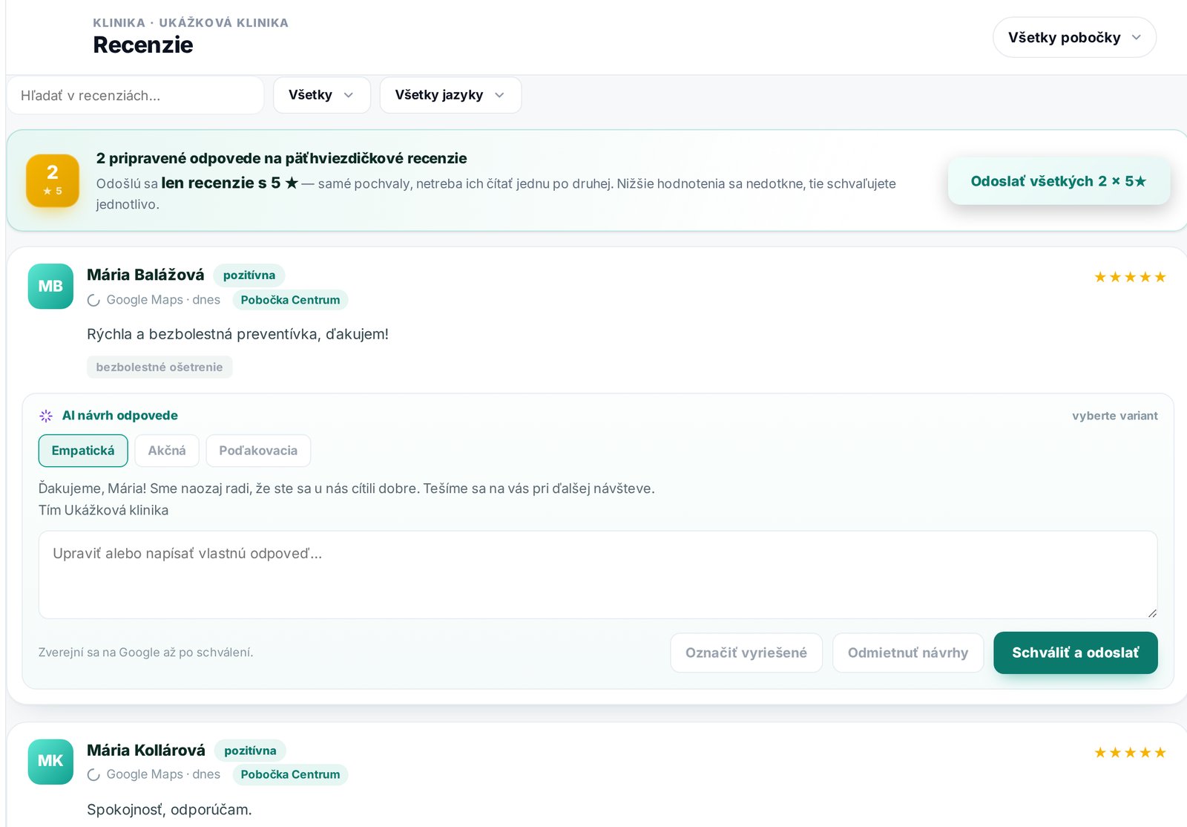
Task: Switch to the Akčná reply variant
Action: 167,451
